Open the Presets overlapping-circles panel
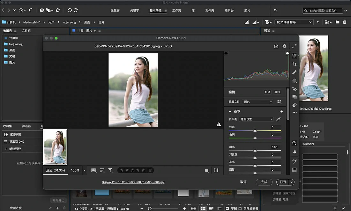 click(x=295, y=105)
